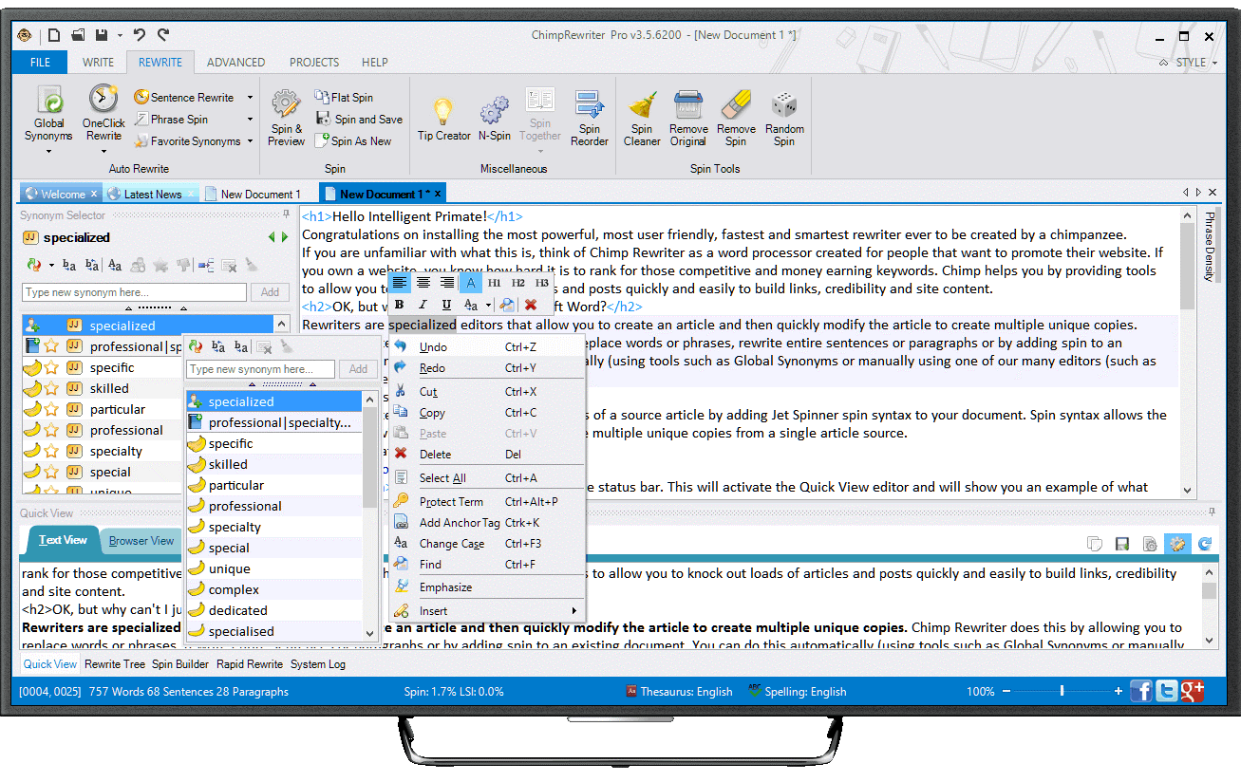Image resolution: width=1241 pixels, height=782 pixels.
Task: Open the FILE menu tab
Action: (x=41, y=63)
